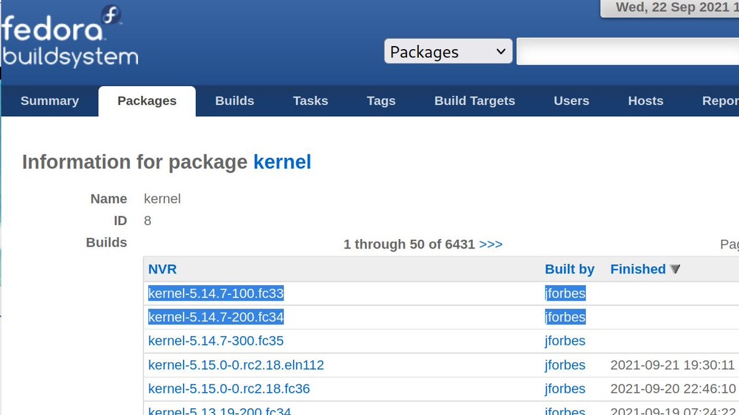Go to the Tasks tab
Image resolution: width=739 pixels, height=415 pixels.
310,101
